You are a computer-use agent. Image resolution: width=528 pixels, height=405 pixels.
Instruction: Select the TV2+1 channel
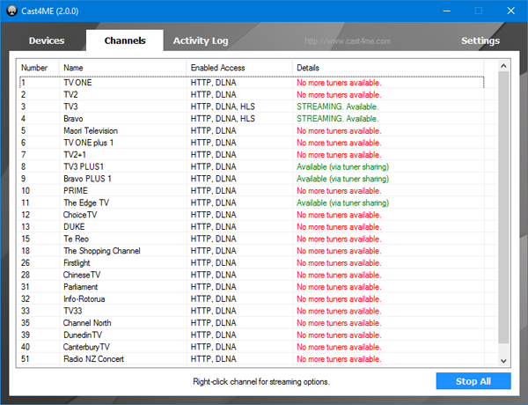[252, 155]
